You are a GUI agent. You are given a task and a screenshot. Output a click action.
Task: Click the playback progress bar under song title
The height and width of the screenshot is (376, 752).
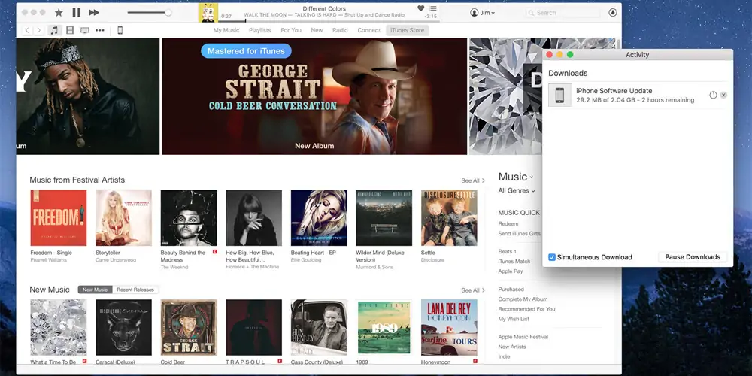pos(329,20)
